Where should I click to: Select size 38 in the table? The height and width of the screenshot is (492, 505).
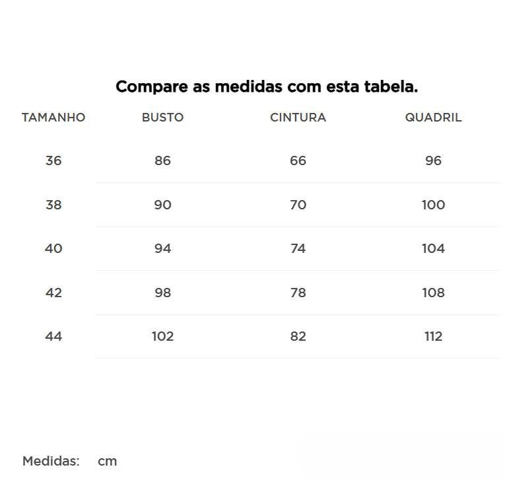click(x=53, y=205)
